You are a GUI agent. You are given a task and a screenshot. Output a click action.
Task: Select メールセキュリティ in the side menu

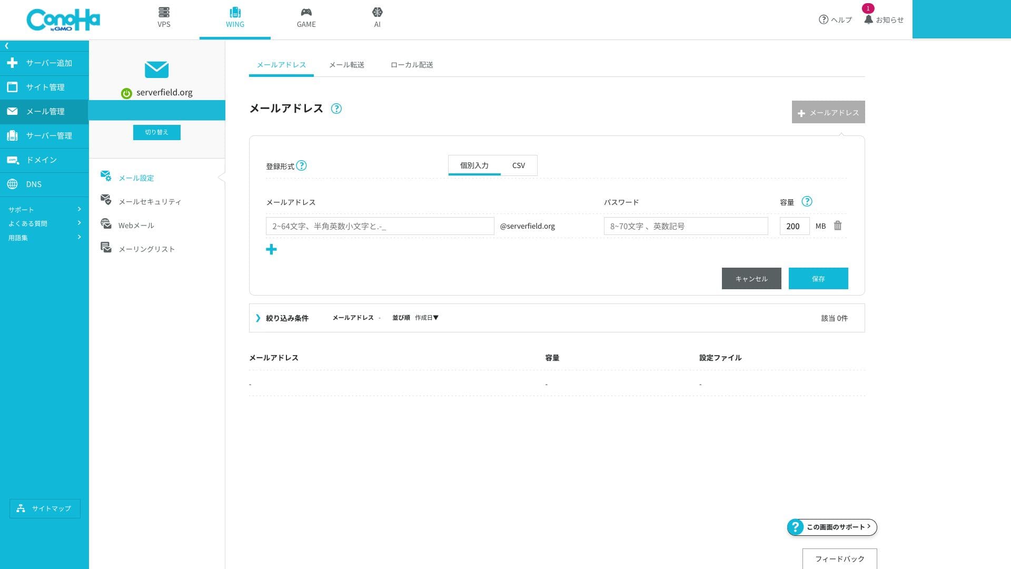click(x=150, y=202)
